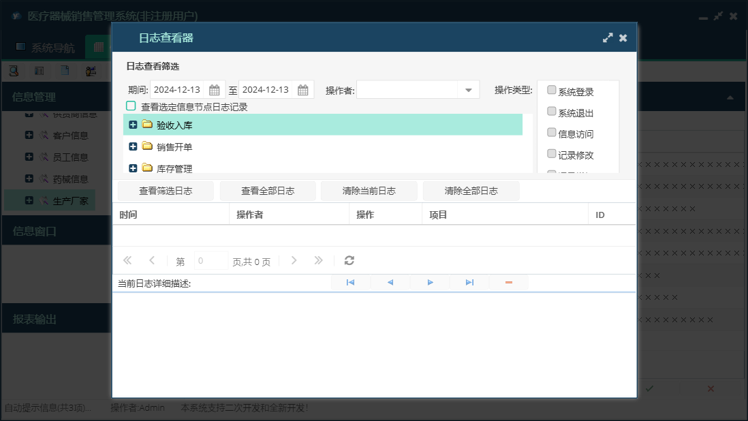The height and width of the screenshot is (421, 748).
Task: Go to next log record arrow
Action: (430, 282)
